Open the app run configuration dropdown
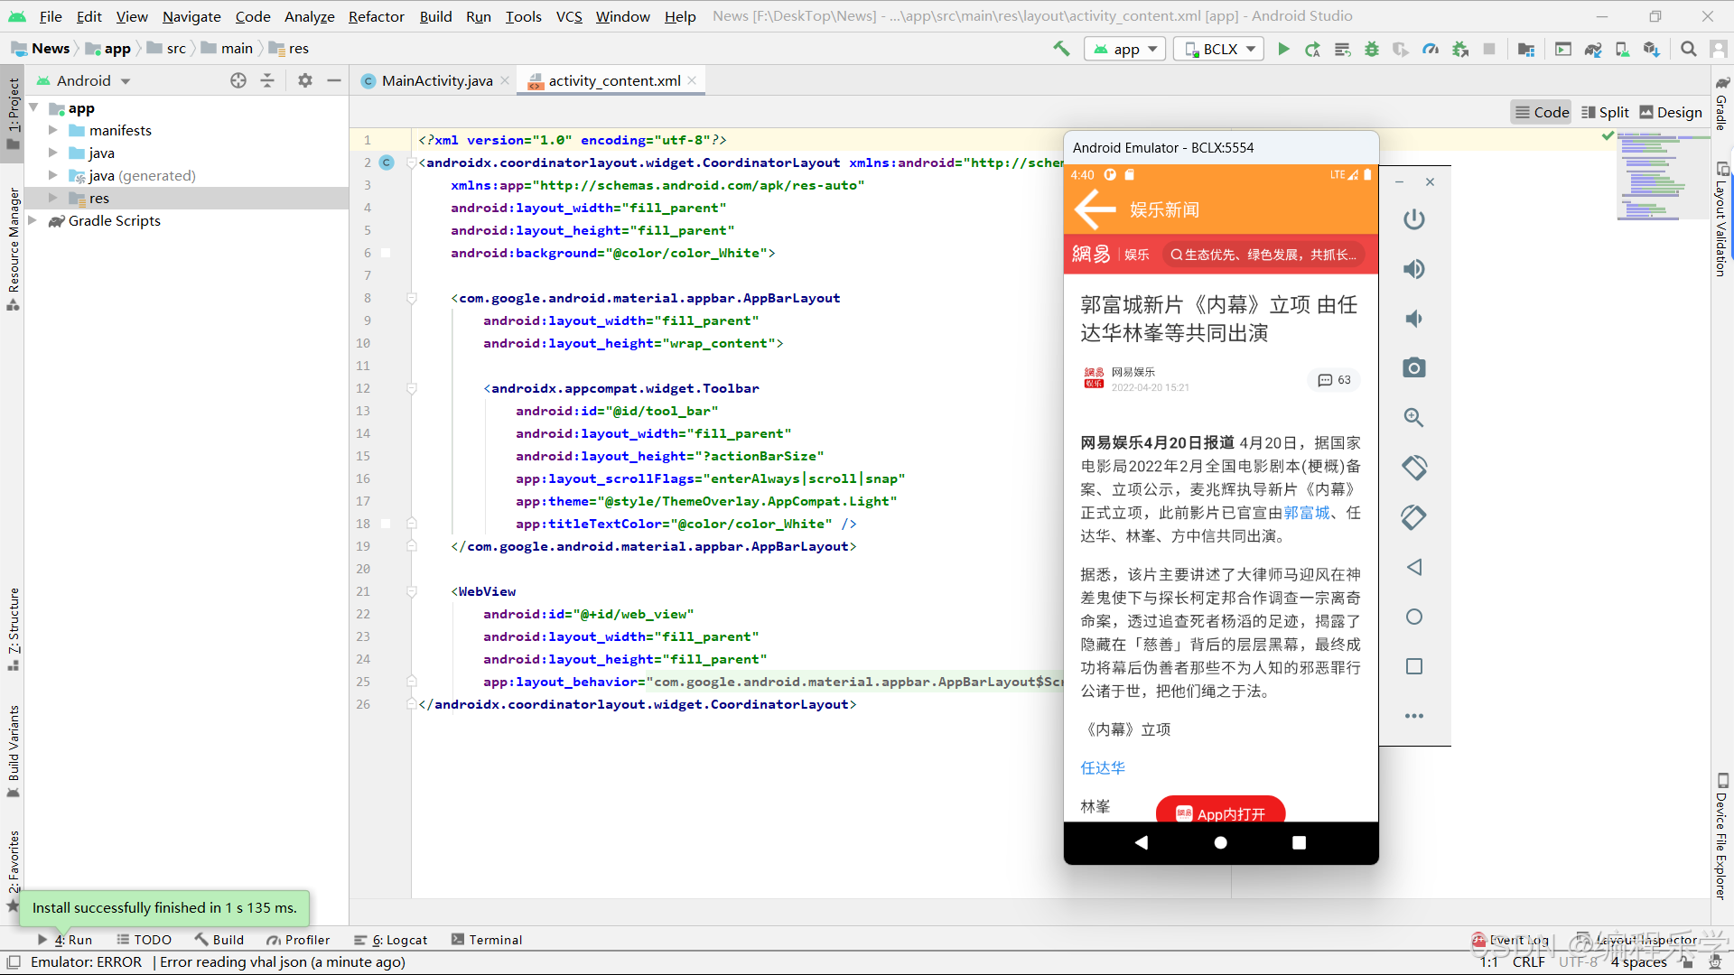 click(x=1125, y=49)
